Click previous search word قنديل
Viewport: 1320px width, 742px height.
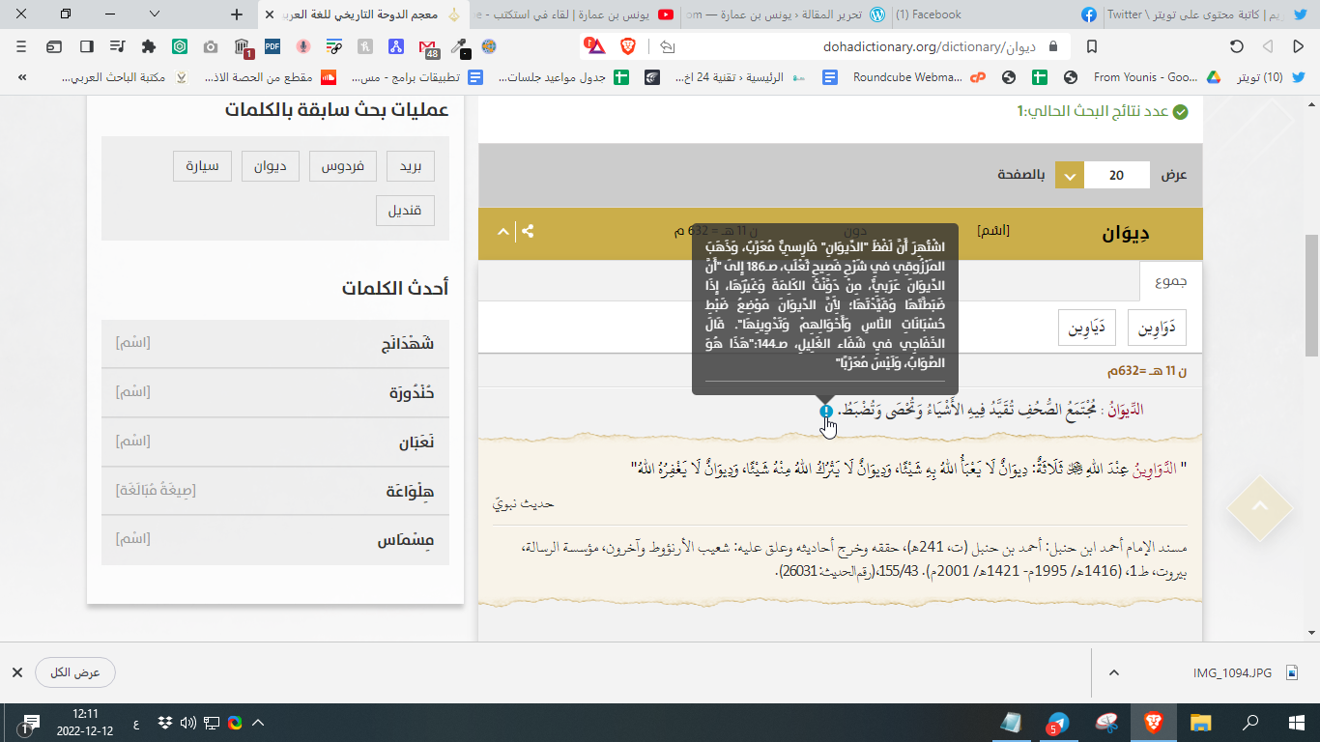(x=406, y=211)
